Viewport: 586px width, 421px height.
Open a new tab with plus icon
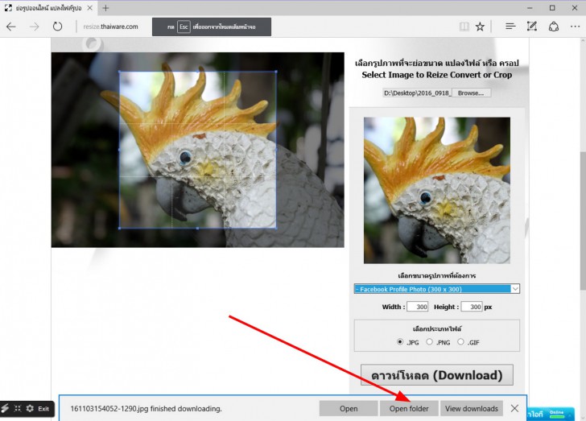pos(105,8)
